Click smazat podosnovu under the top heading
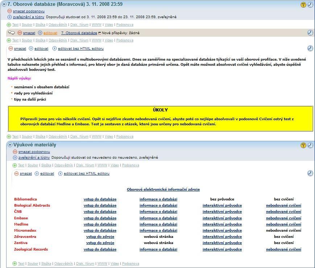This screenshot has height=268, width=315. pos(29,11)
